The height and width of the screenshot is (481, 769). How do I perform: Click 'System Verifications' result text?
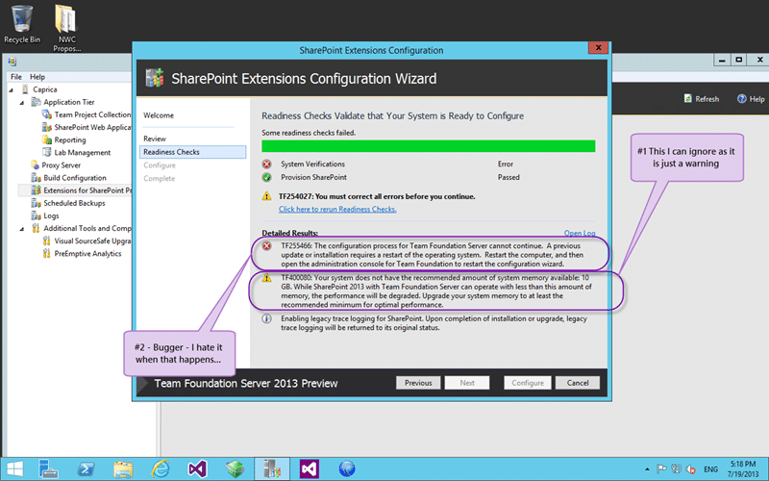tap(312, 164)
